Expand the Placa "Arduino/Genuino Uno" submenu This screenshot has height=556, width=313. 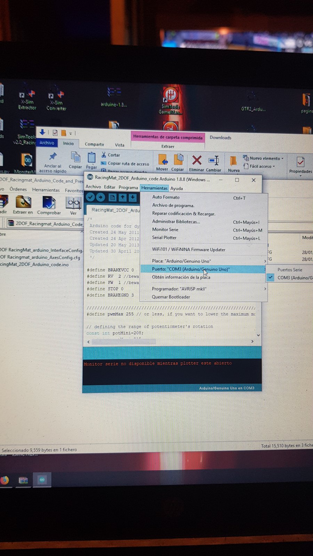click(204, 261)
